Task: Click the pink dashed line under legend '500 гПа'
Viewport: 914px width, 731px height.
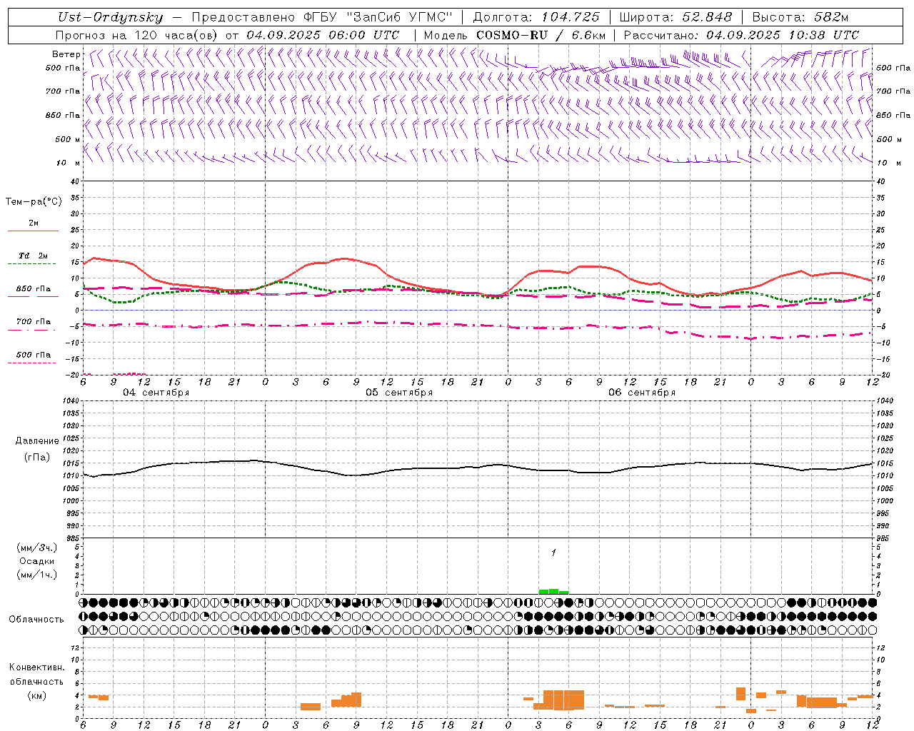Action: (31, 363)
